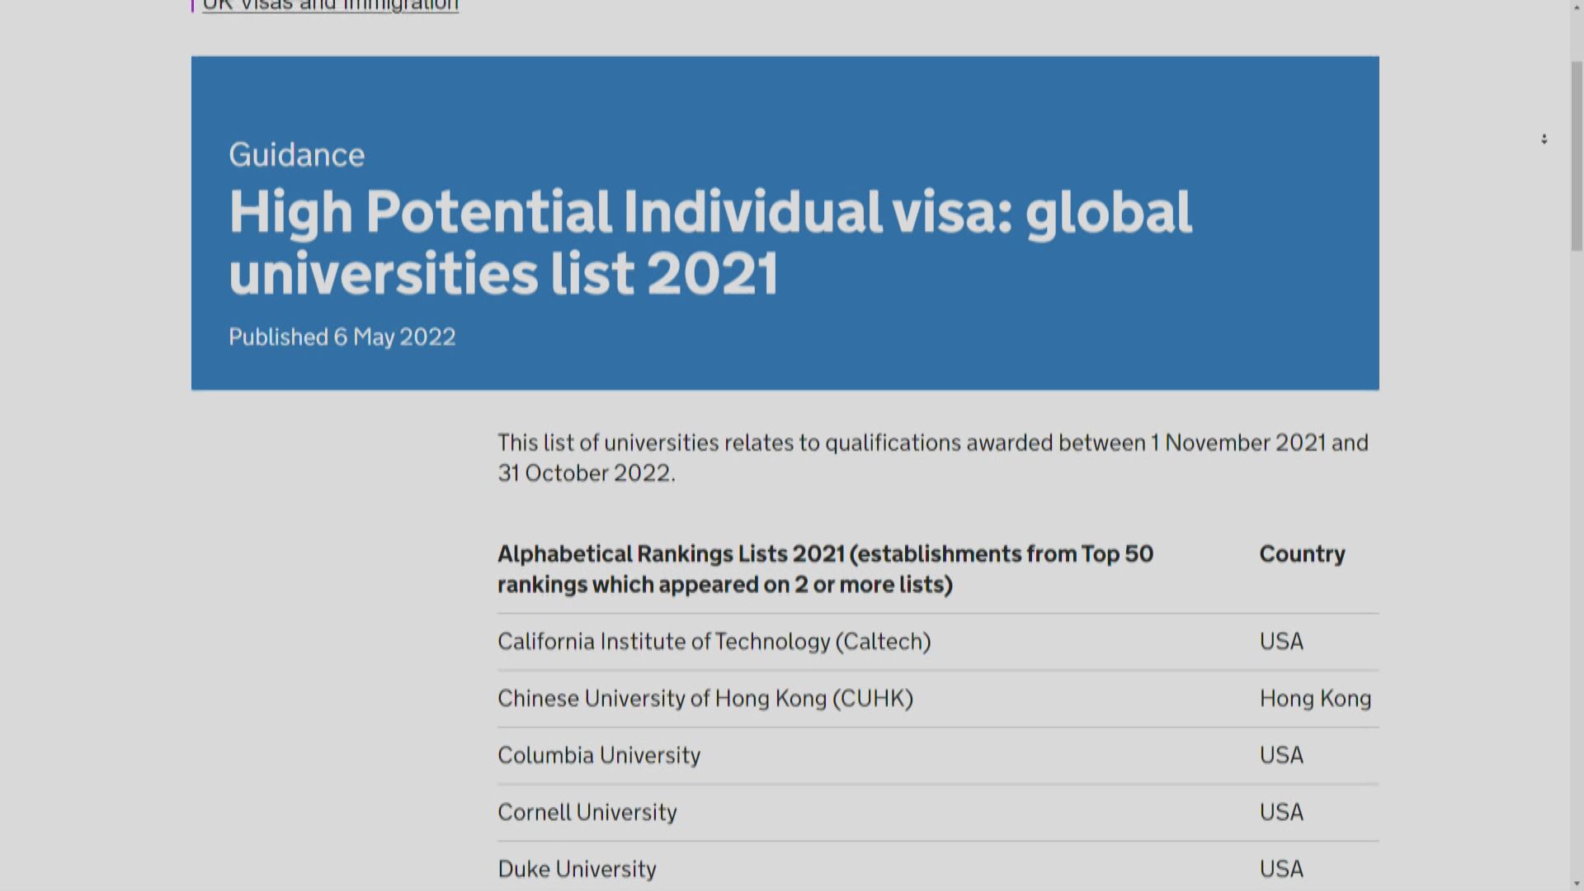Image resolution: width=1584 pixels, height=891 pixels.
Task: Click the California Institute of Technology row
Action: click(x=714, y=641)
